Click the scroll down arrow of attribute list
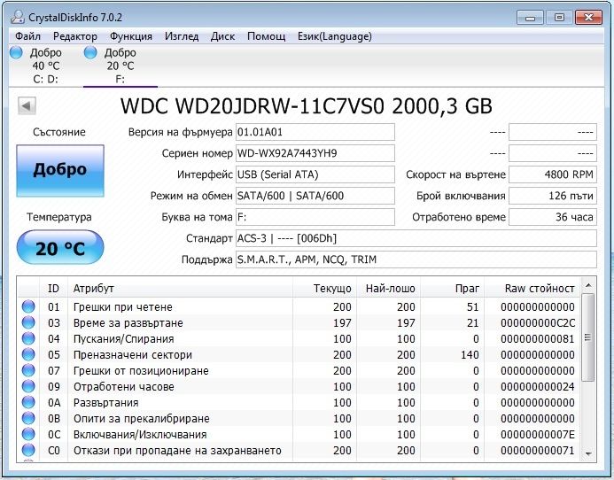Viewport: 614px width, 480px height. click(587, 454)
